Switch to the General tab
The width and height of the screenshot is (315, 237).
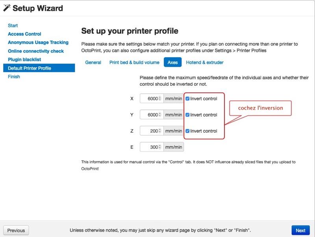click(93, 62)
